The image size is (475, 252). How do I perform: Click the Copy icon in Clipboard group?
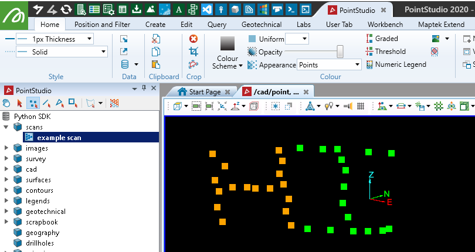tap(156, 52)
